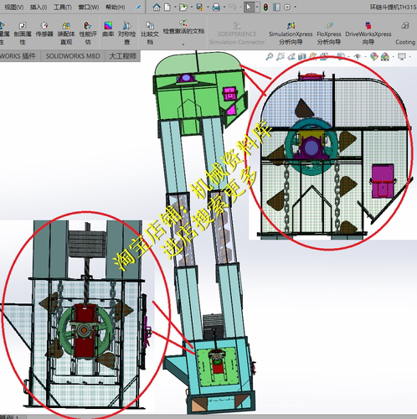Image resolution: width=417 pixels, height=419 pixels.
Task: Toggle the Select arrow cursor tool
Action: point(249,7)
